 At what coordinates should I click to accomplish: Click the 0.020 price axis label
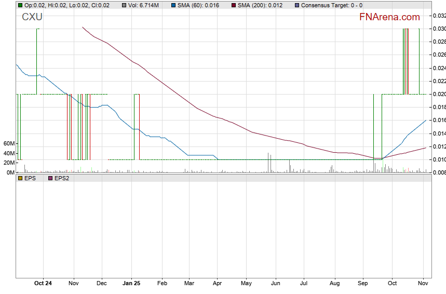[x=439, y=94]
